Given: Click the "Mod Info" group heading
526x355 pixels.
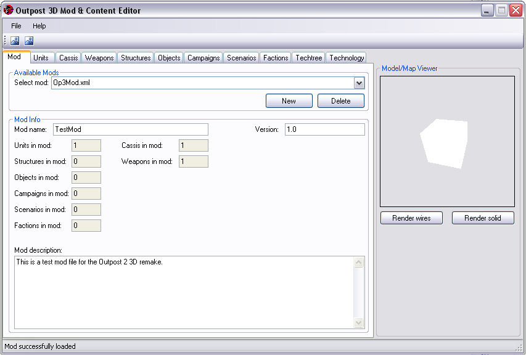Looking at the screenshot, I should (27, 120).
